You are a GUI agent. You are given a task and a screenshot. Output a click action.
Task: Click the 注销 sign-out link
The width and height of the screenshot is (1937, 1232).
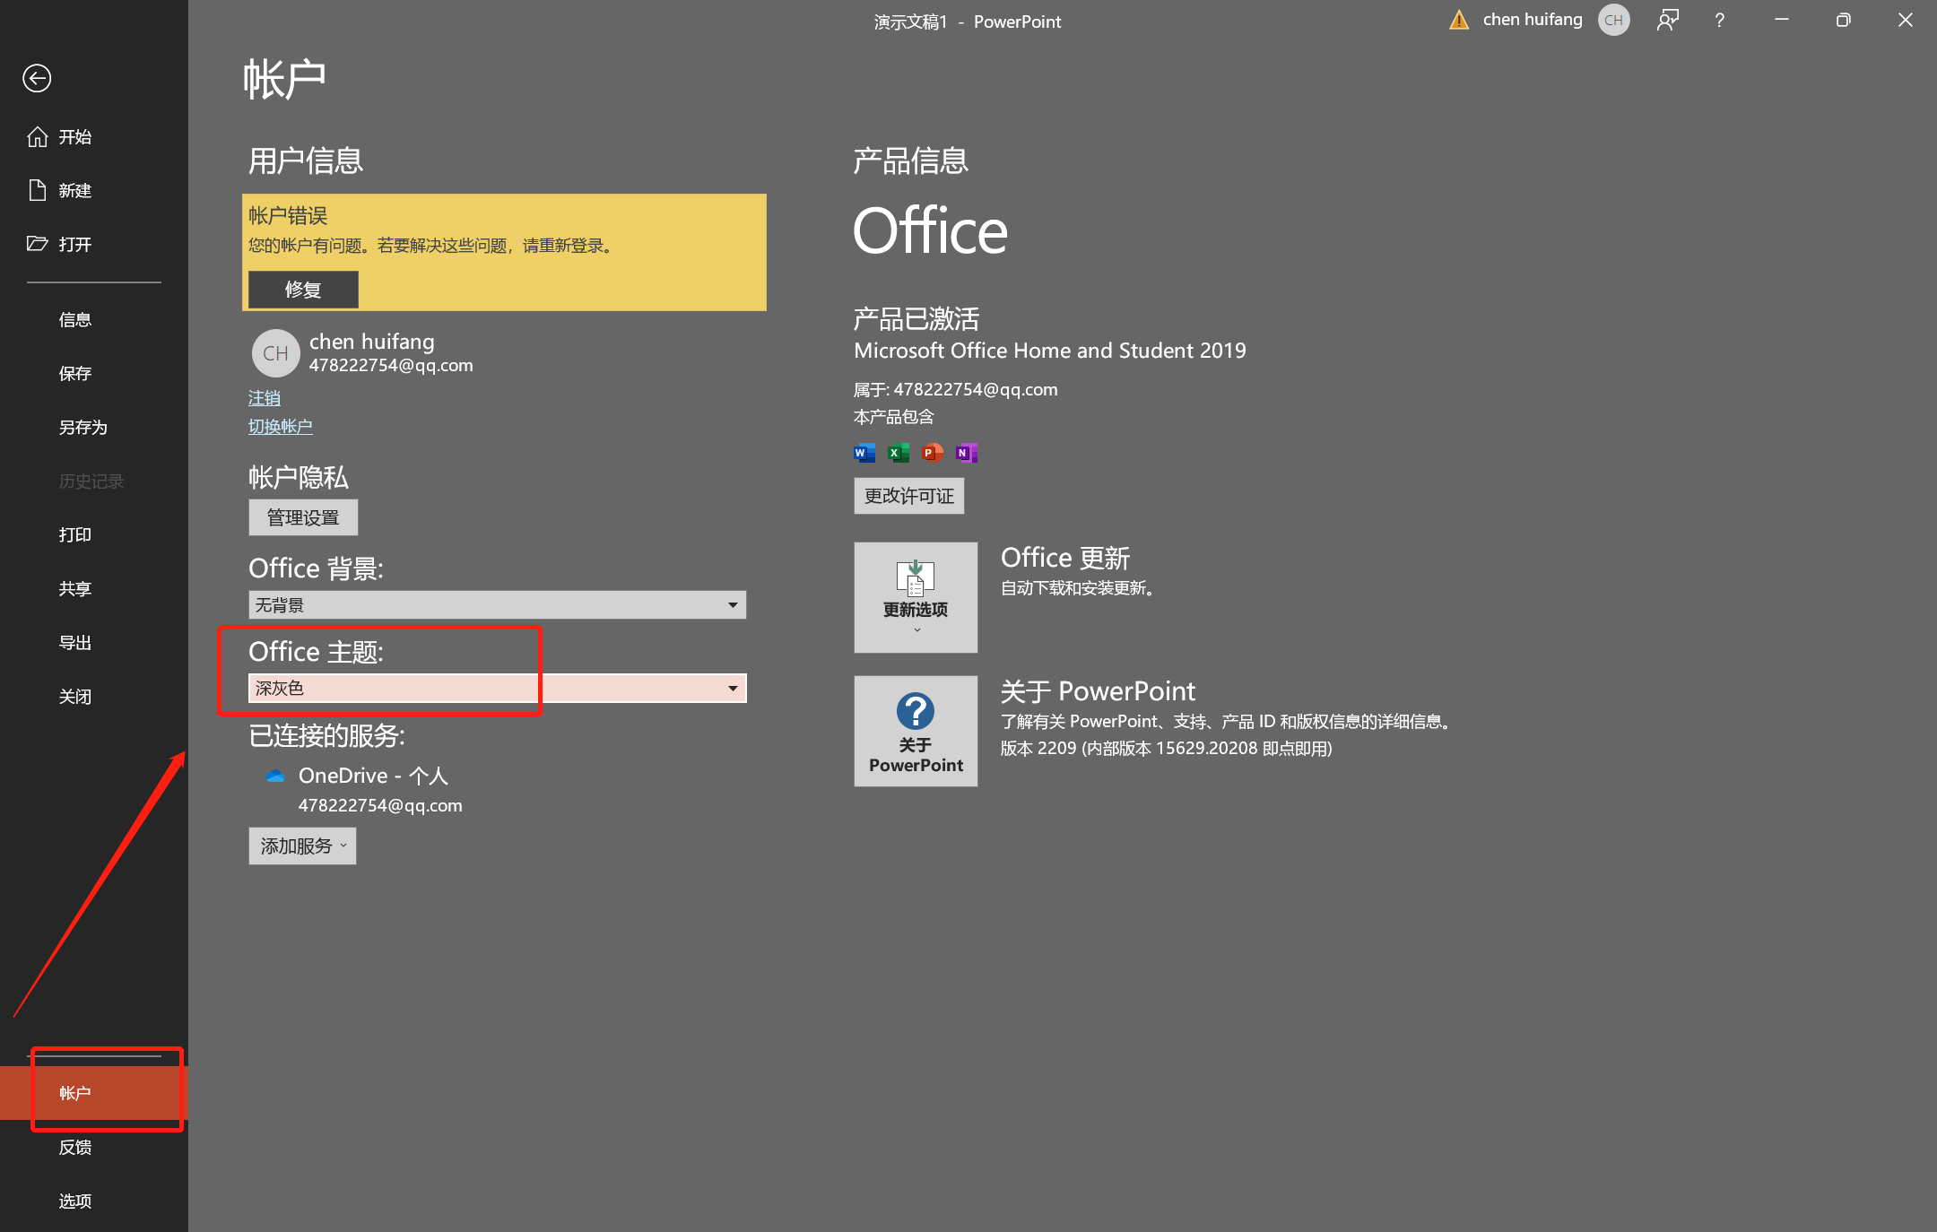click(265, 397)
